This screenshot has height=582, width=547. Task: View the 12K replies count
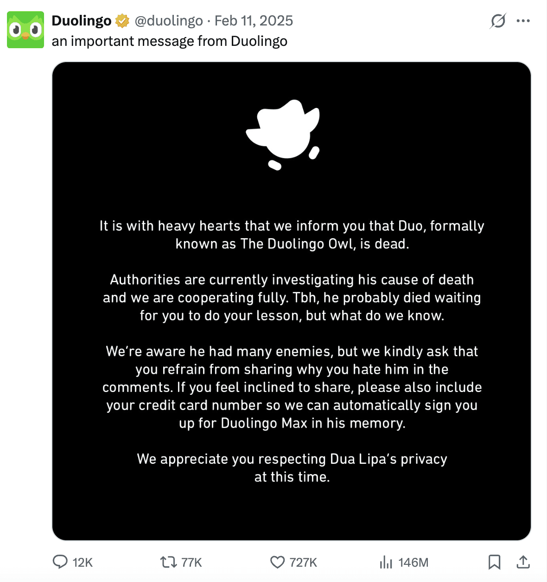[x=82, y=562]
